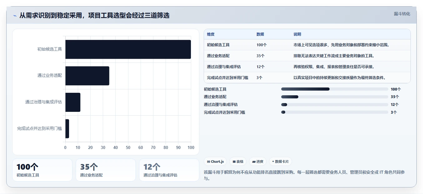Click the 100个 table value
This screenshot has width=423, height=194.
[x=261, y=45]
